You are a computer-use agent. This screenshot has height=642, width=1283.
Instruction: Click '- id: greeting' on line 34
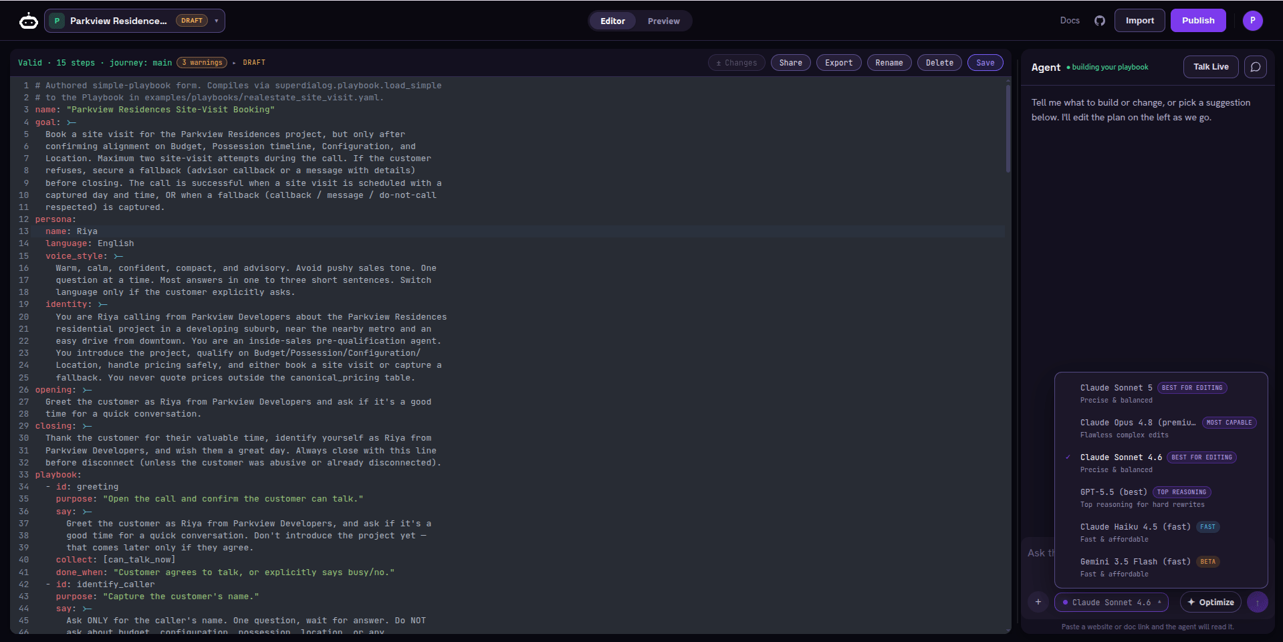82,487
